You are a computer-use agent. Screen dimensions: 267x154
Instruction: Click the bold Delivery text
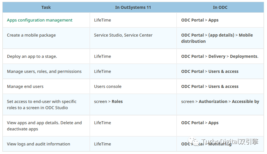coord(217,56)
